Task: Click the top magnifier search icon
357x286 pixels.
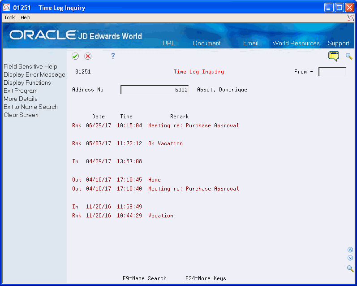Action: coord(349,56)
